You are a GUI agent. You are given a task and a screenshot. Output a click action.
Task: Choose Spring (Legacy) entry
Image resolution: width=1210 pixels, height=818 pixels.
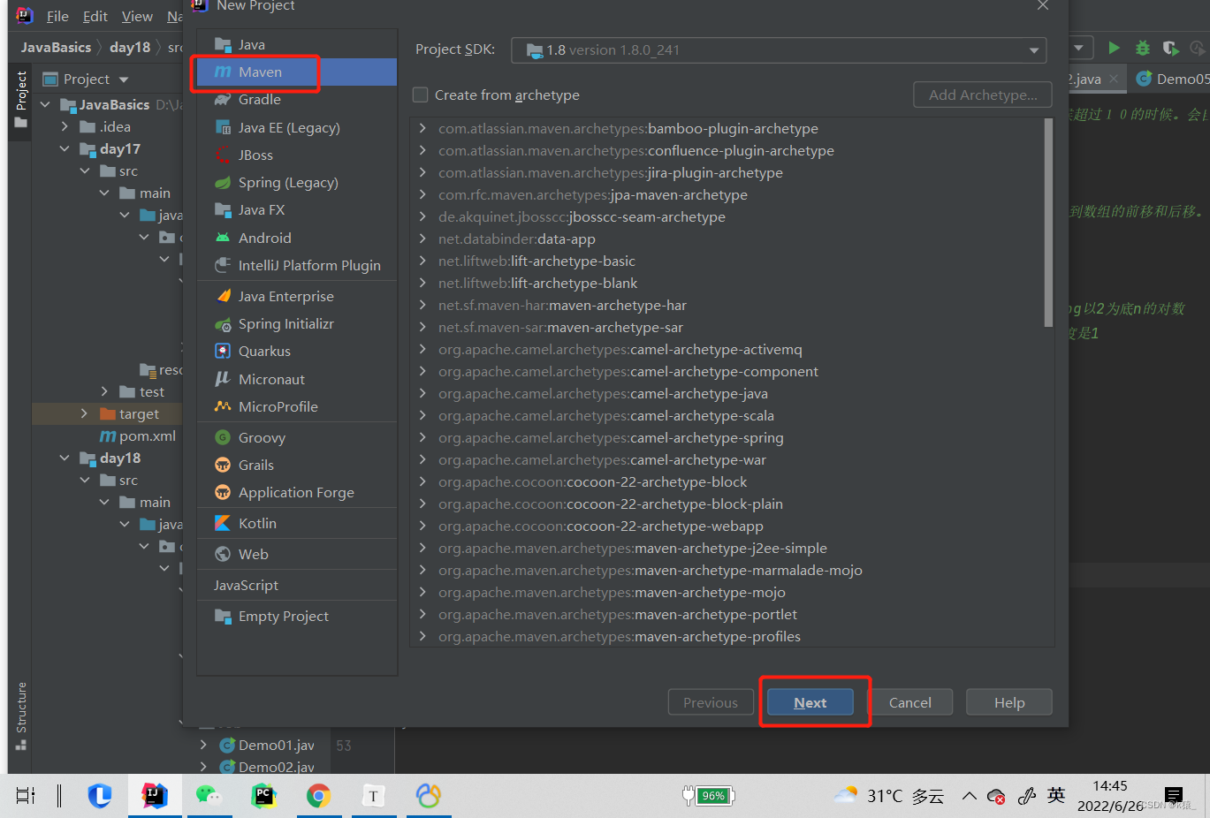click(297, 182)
